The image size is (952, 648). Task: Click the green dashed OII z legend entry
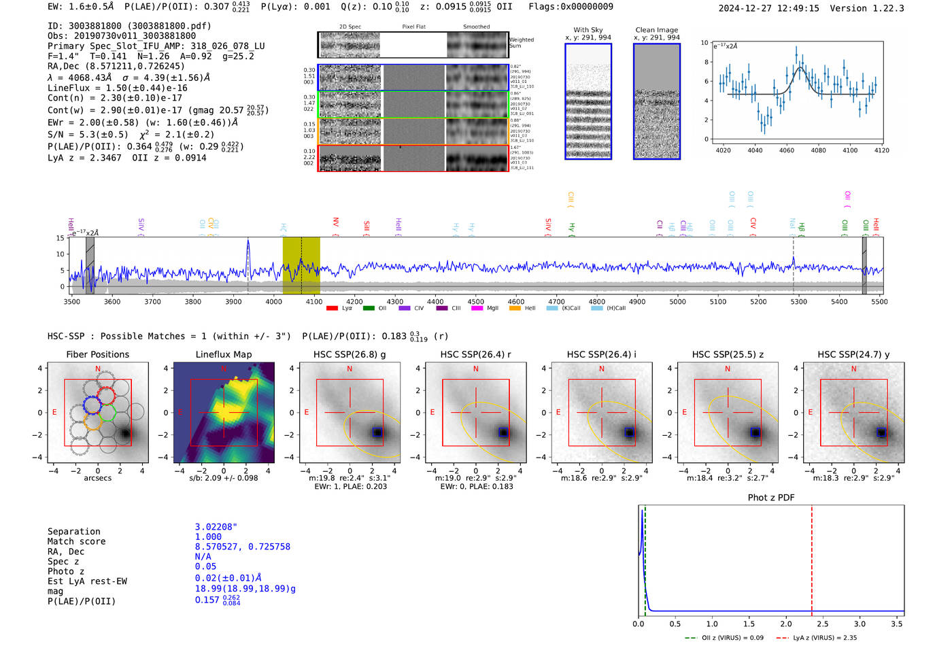tap(724, 638)
